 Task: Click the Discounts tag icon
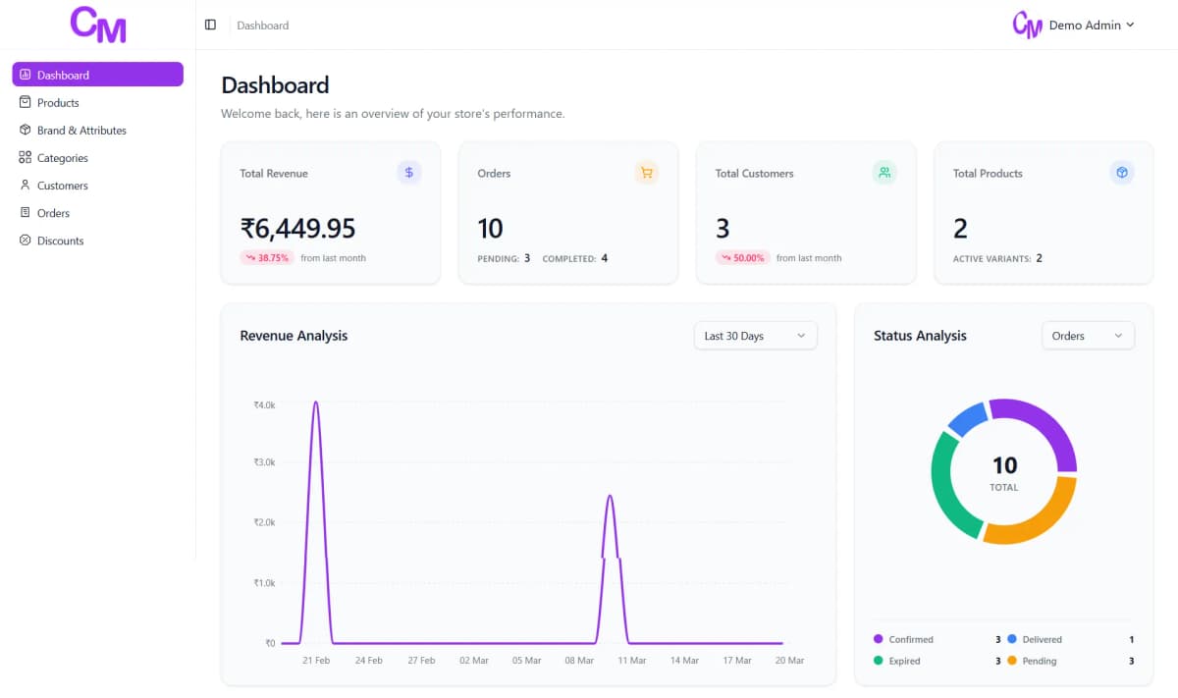pos(25,240)
